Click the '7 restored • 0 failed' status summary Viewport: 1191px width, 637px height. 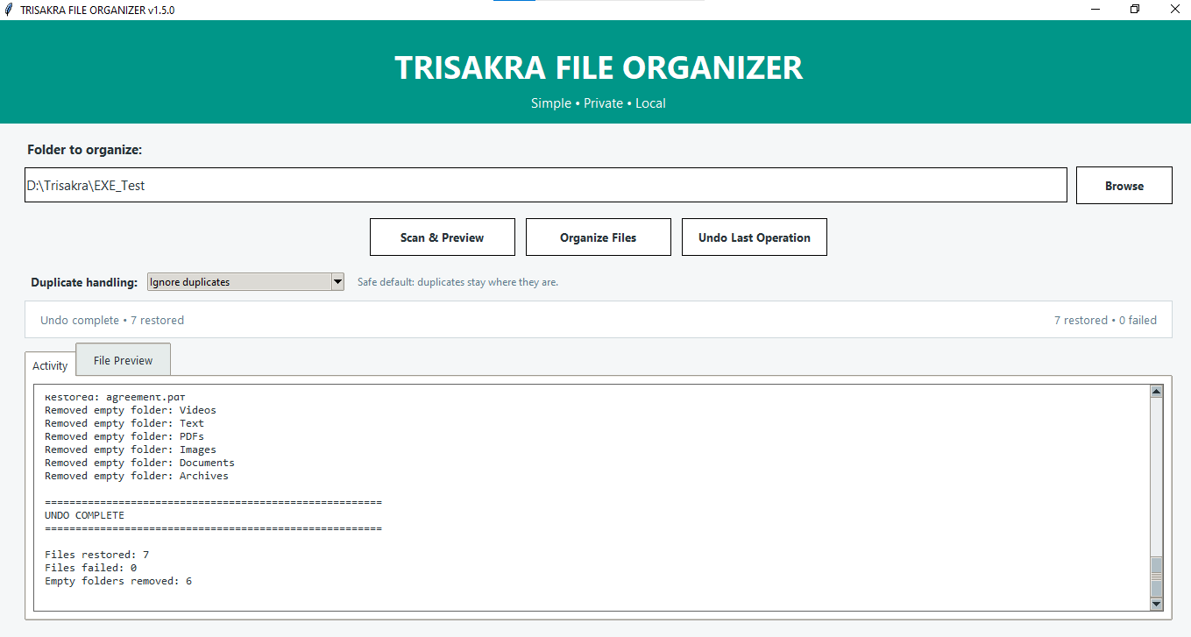coord(1105,320)
